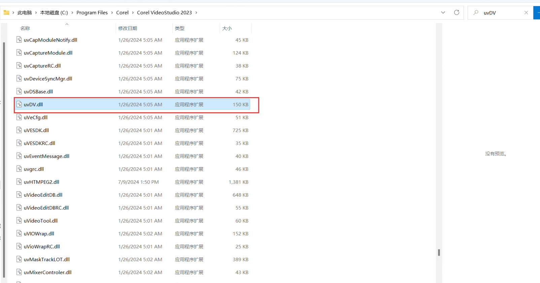Expand chevron after 此电脑 breadcrumb
The height and width of the screenshot is (283, 540).
pyautogui.click(x=36, y=13)
